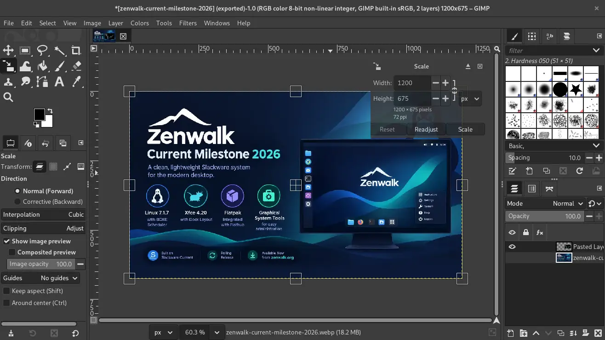Viewport: 605px width, 340px height.
Task: Adjust the brush Spacing slider
Action: (x=545, y=158)
